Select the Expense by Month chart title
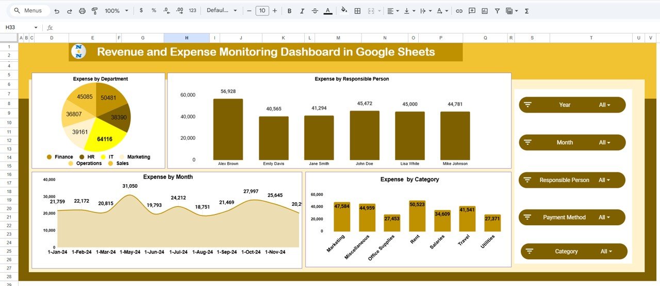Viewport: 660px width, 286px height. tap(168, 177)
